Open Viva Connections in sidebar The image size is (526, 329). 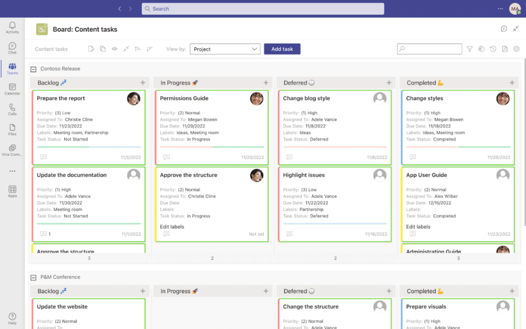pyautogui.click(x=12, y=150)
